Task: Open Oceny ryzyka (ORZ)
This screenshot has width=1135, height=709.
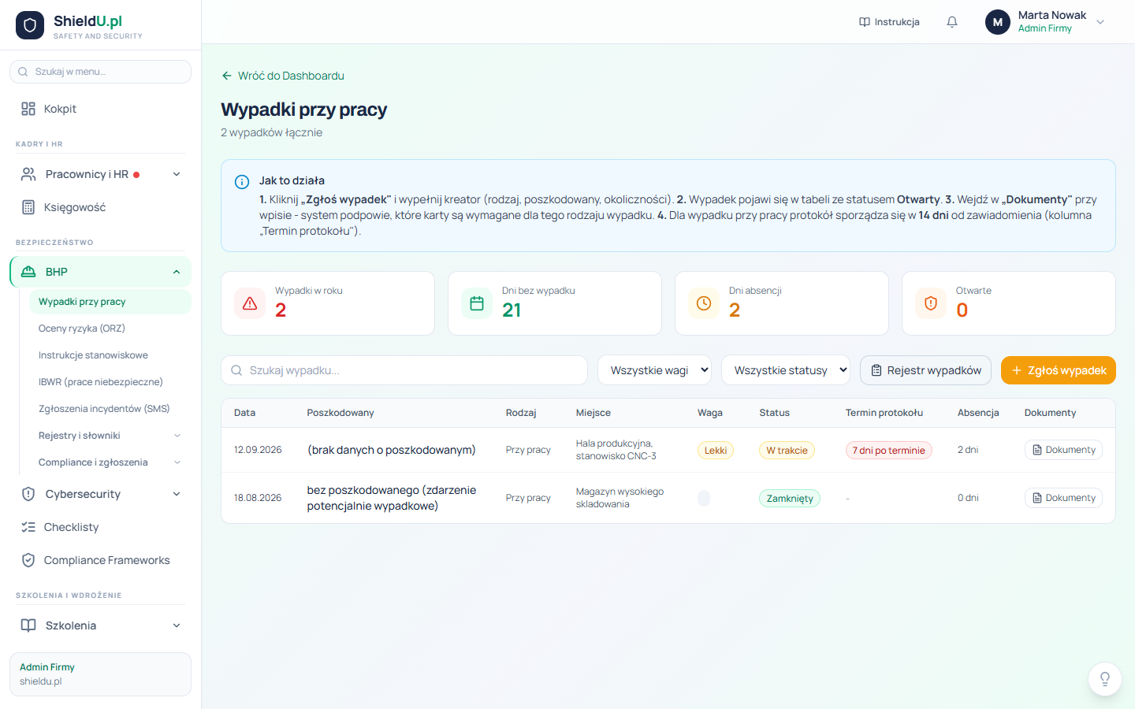Action: [110, 329]
